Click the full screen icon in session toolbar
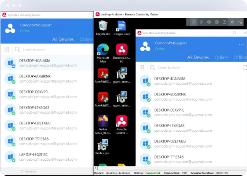This screenshot has width=247, height=176. point(194,22)
